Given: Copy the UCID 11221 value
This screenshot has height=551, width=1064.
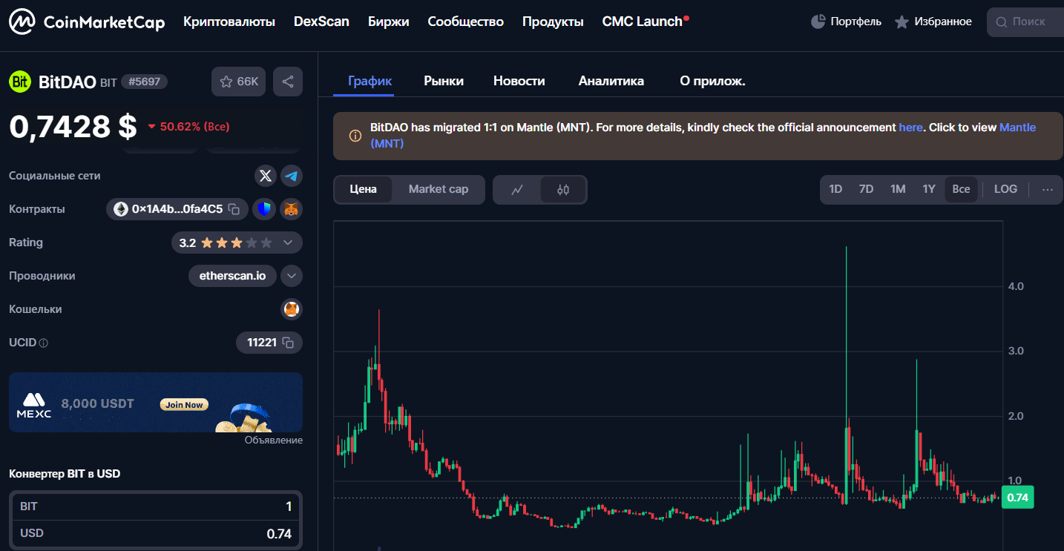Looking at the screenshot, I should point(288,343).
